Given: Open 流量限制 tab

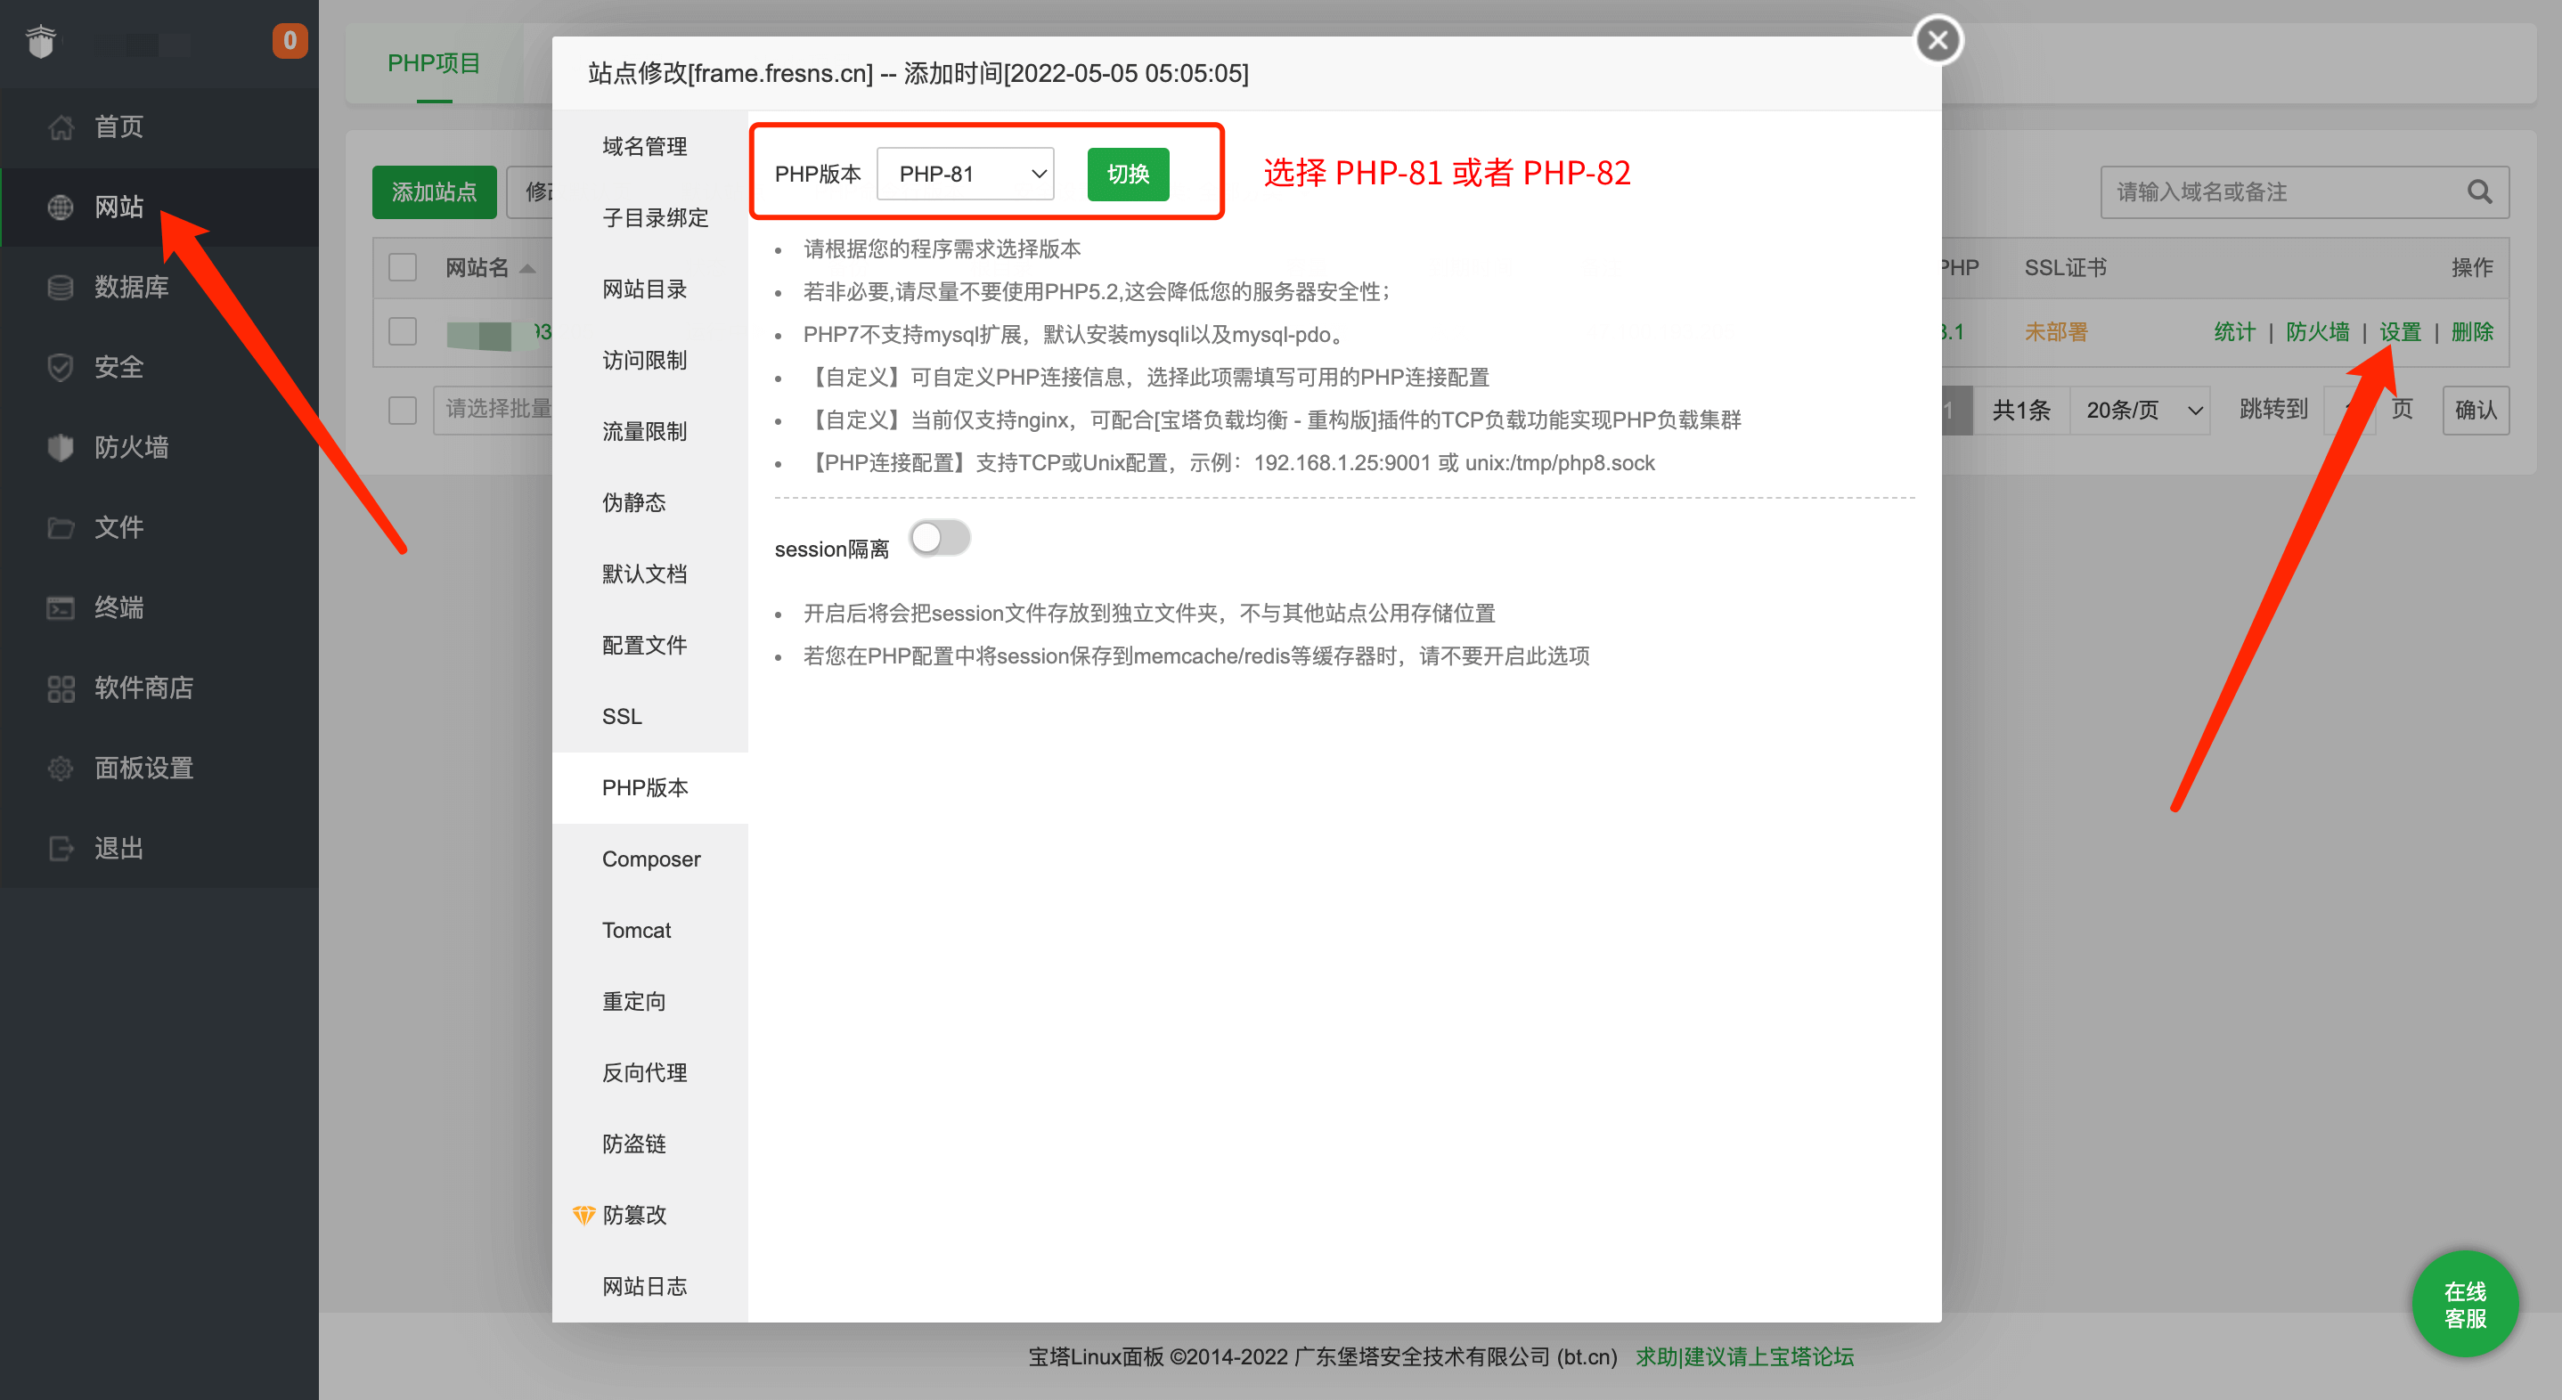Looking at the screenshot, I should [x=649, y=432].
